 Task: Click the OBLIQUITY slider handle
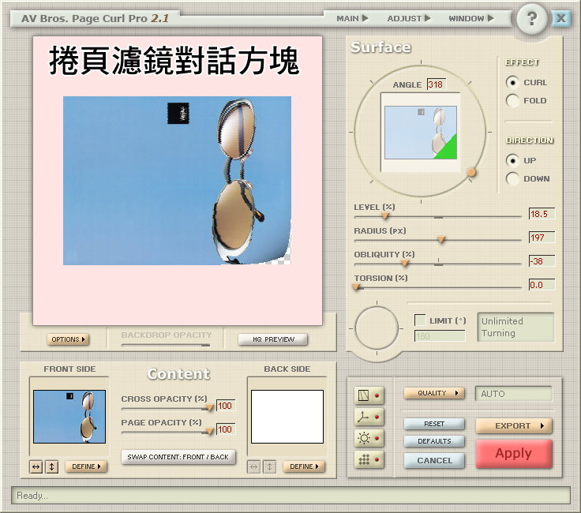(405, 264)
